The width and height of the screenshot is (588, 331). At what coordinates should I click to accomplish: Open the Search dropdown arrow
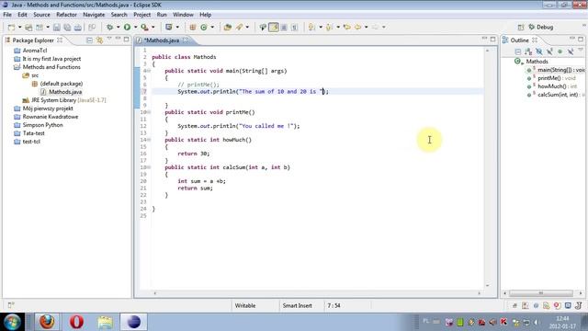click(247, 27)
